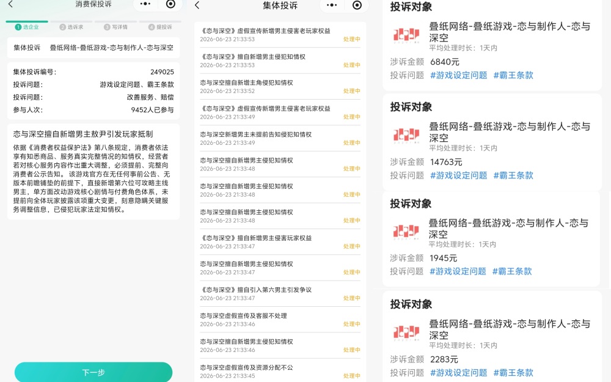Open #霸王条款 tag on the 2283元 card

tap(513, 373)
